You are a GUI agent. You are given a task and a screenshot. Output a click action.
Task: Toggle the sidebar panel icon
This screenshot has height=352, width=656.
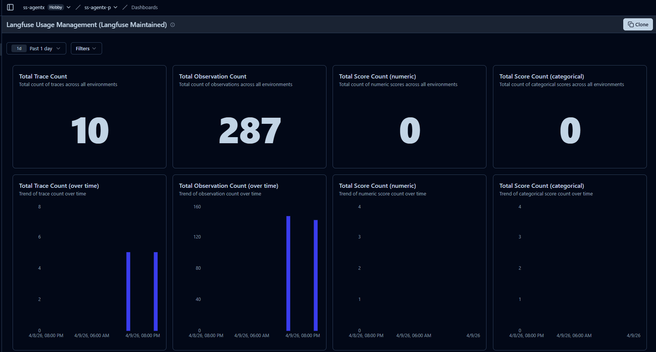click(x=10, y=7)
